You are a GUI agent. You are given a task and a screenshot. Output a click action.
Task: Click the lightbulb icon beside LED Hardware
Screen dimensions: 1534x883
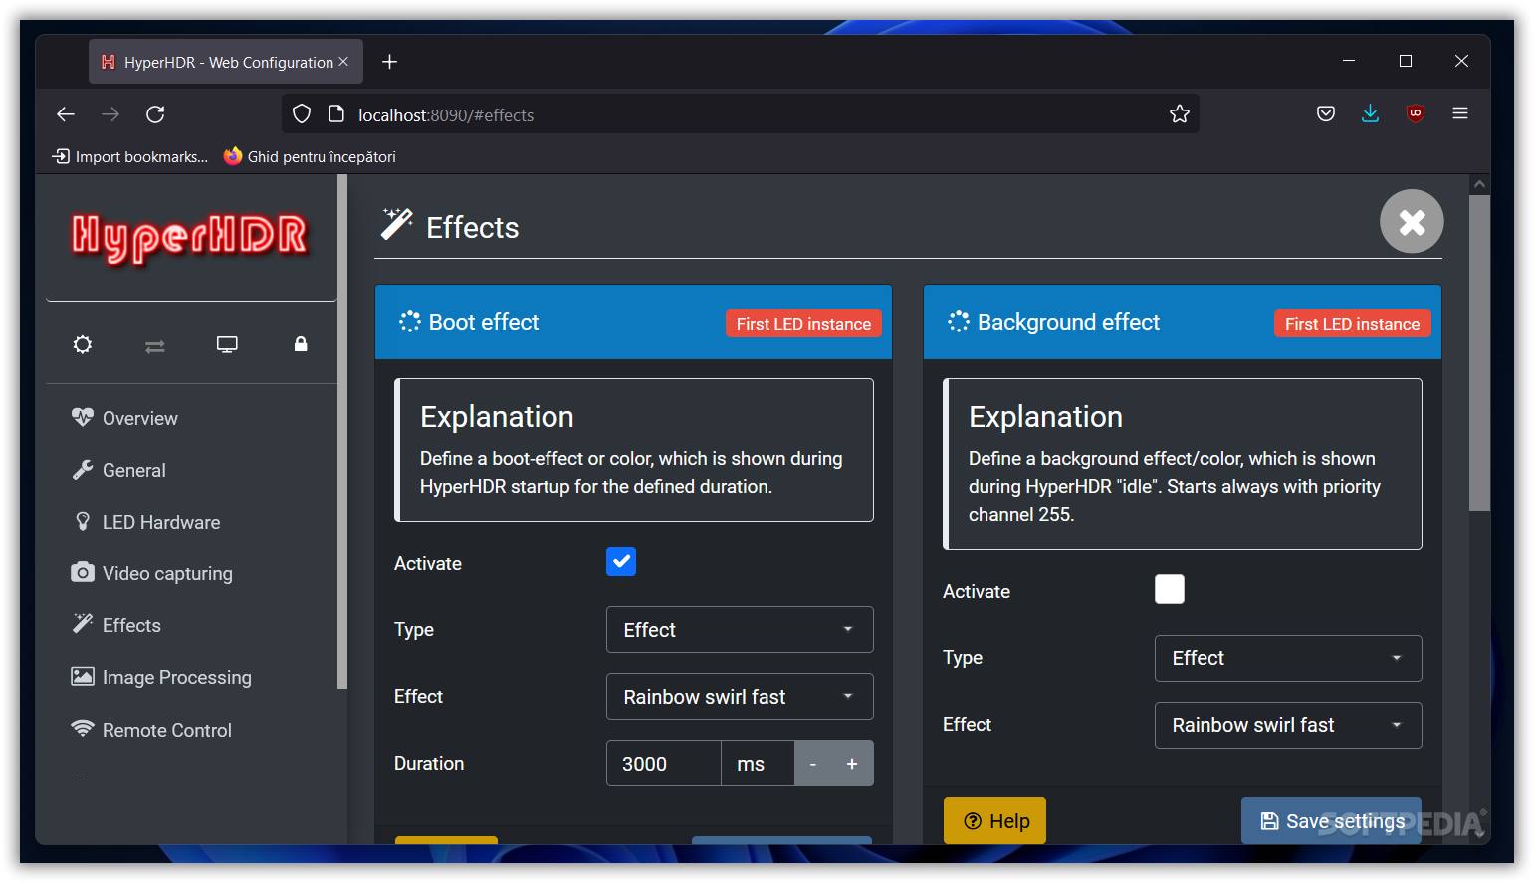tap(83, 521)
